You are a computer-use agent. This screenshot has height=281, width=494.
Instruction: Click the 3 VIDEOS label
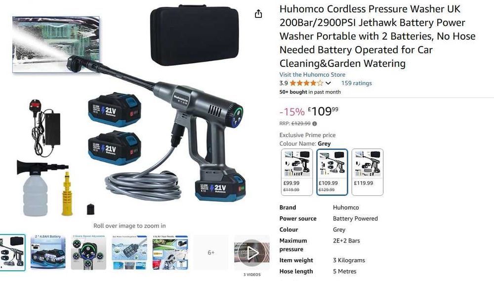click(x=252, y=275)
